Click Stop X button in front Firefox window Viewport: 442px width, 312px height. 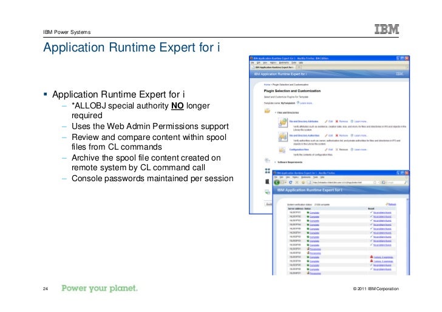(296, 182)
